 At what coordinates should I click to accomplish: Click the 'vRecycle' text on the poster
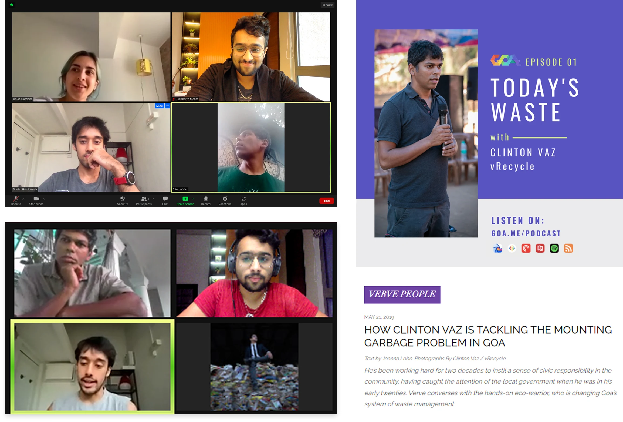[512, 166]
